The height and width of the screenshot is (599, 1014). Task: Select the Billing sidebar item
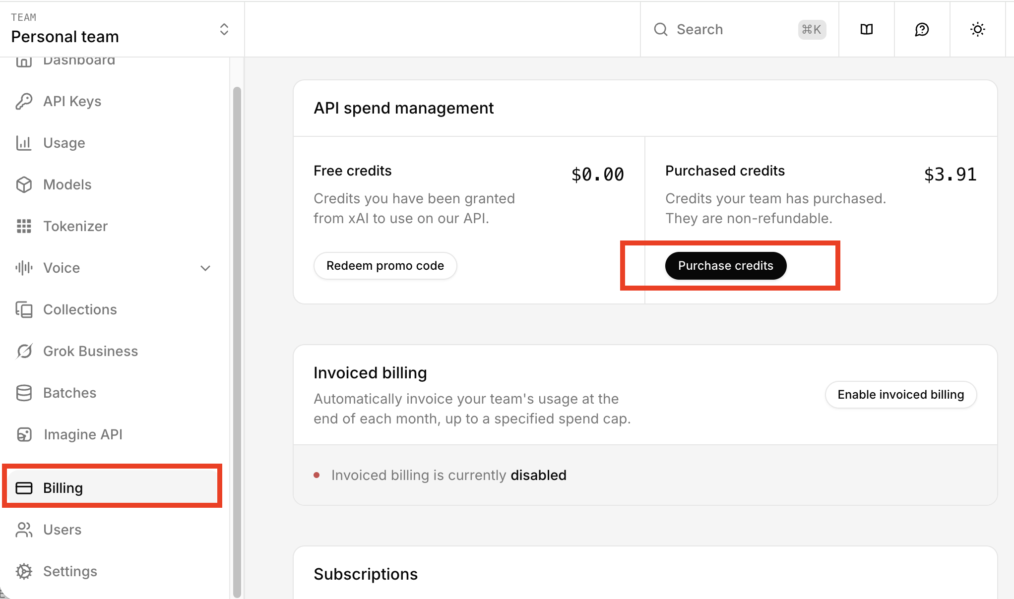pyautogui.click(x=63, y=488)
